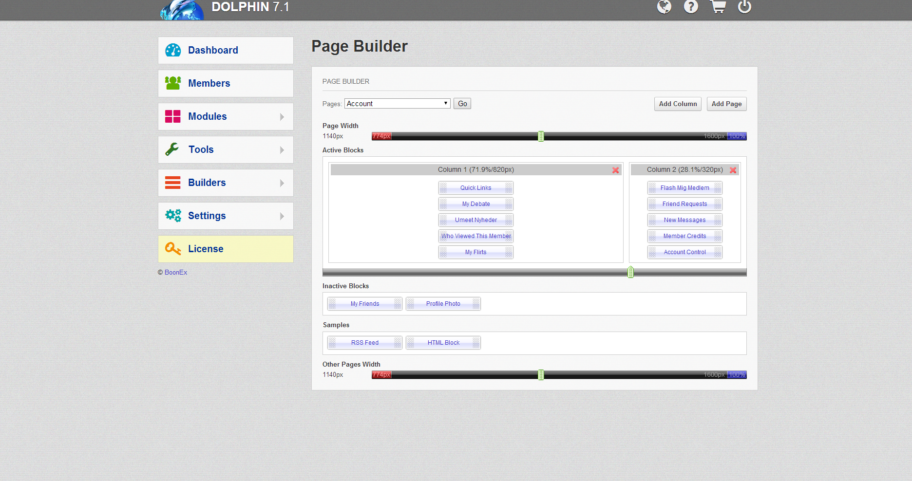Delete Column 2 using red X
This screenshot has height=481, width=912.
(733, 170)
